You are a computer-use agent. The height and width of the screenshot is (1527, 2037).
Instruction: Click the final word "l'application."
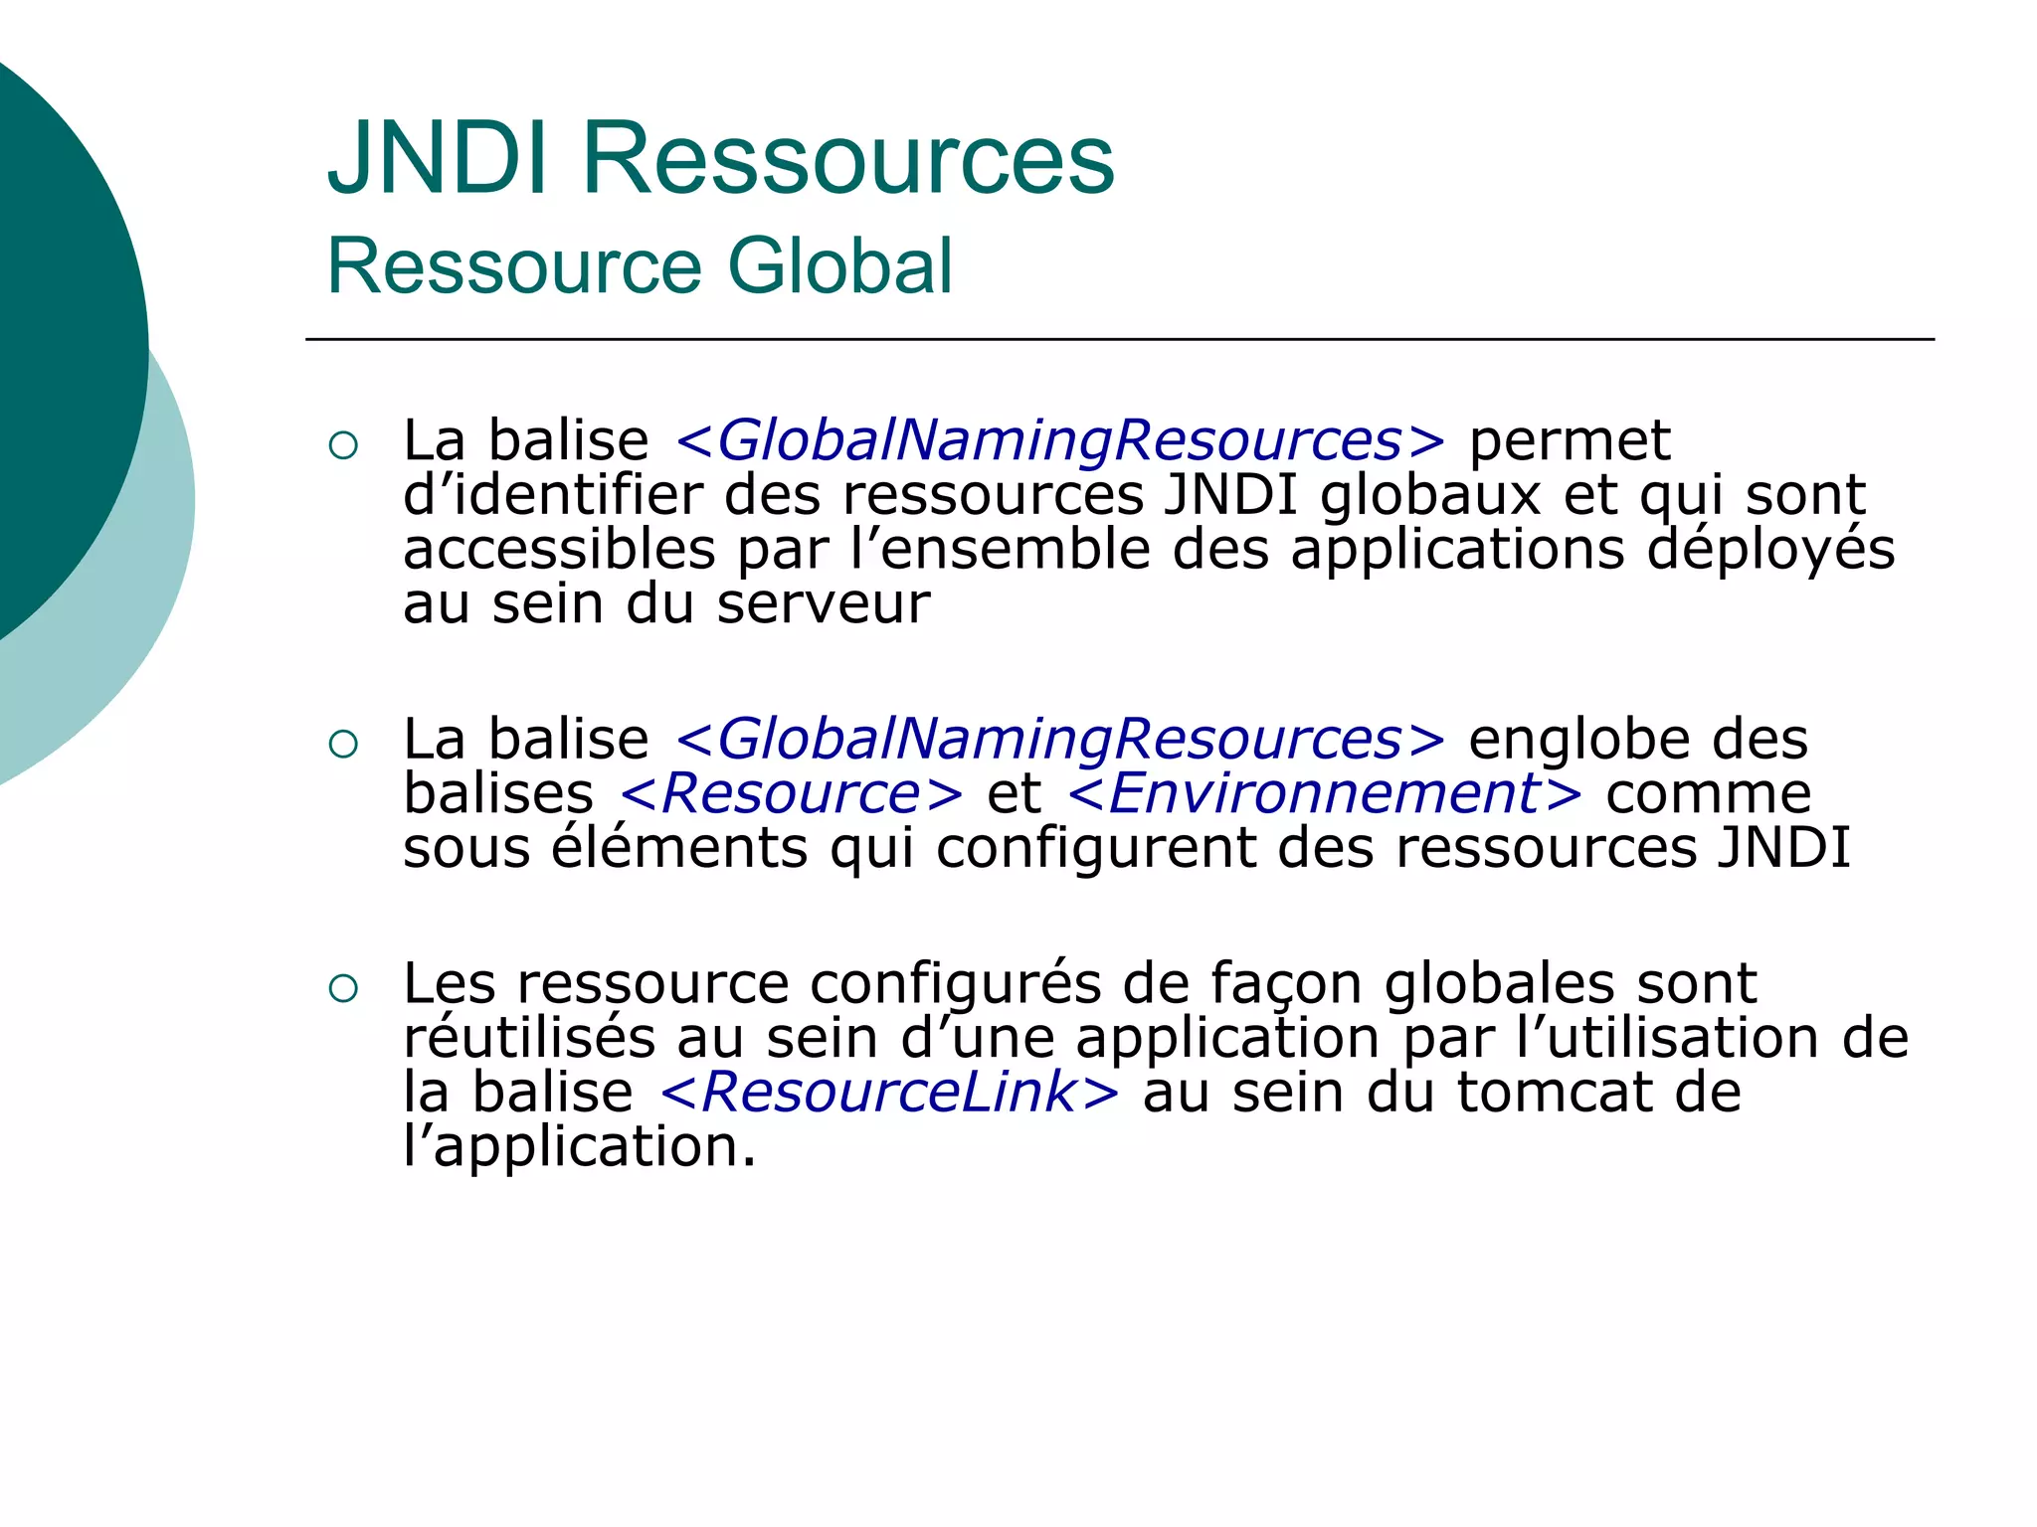click(580, 1146)
